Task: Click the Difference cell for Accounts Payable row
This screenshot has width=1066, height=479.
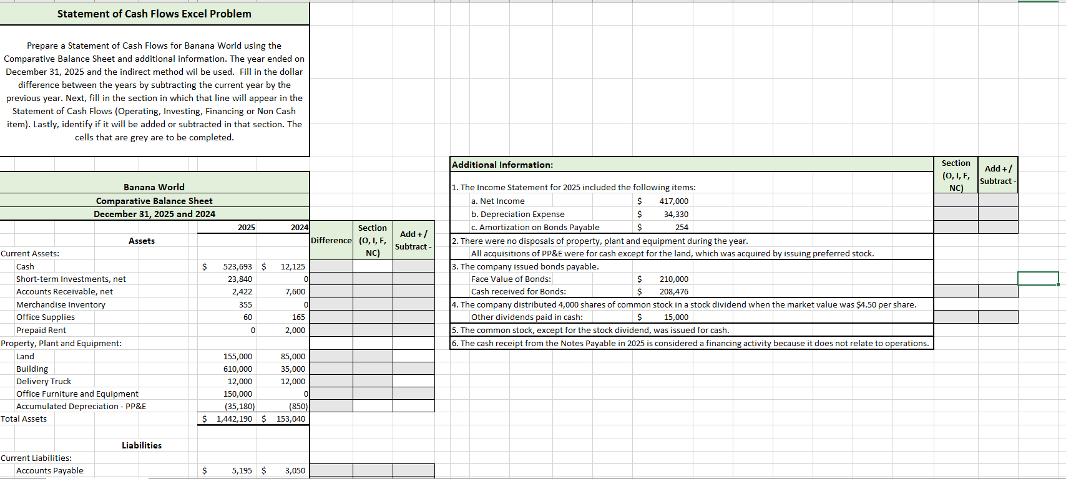Action: [x=331, y=470]
